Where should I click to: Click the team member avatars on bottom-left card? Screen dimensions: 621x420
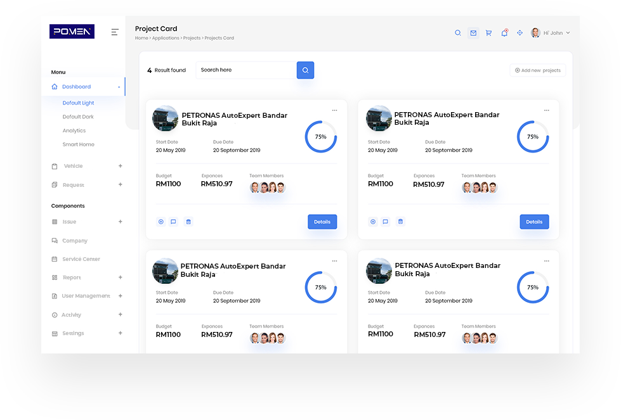point(268,338)
